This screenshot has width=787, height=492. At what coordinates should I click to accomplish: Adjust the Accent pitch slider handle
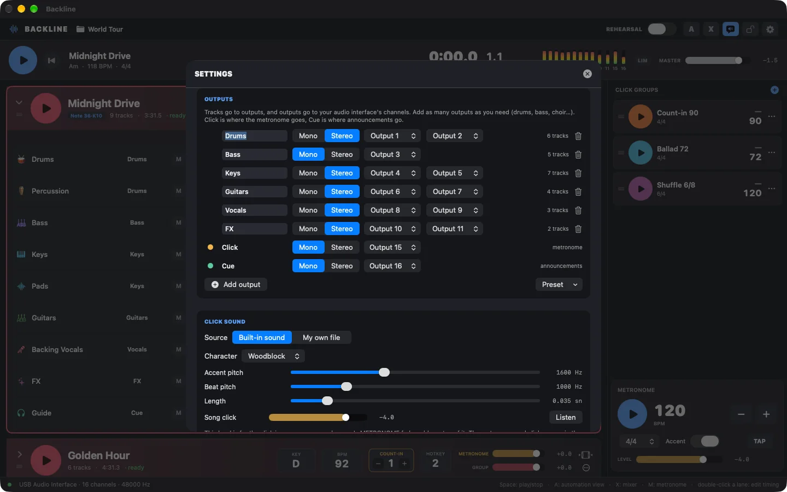[x=384, y=373]
